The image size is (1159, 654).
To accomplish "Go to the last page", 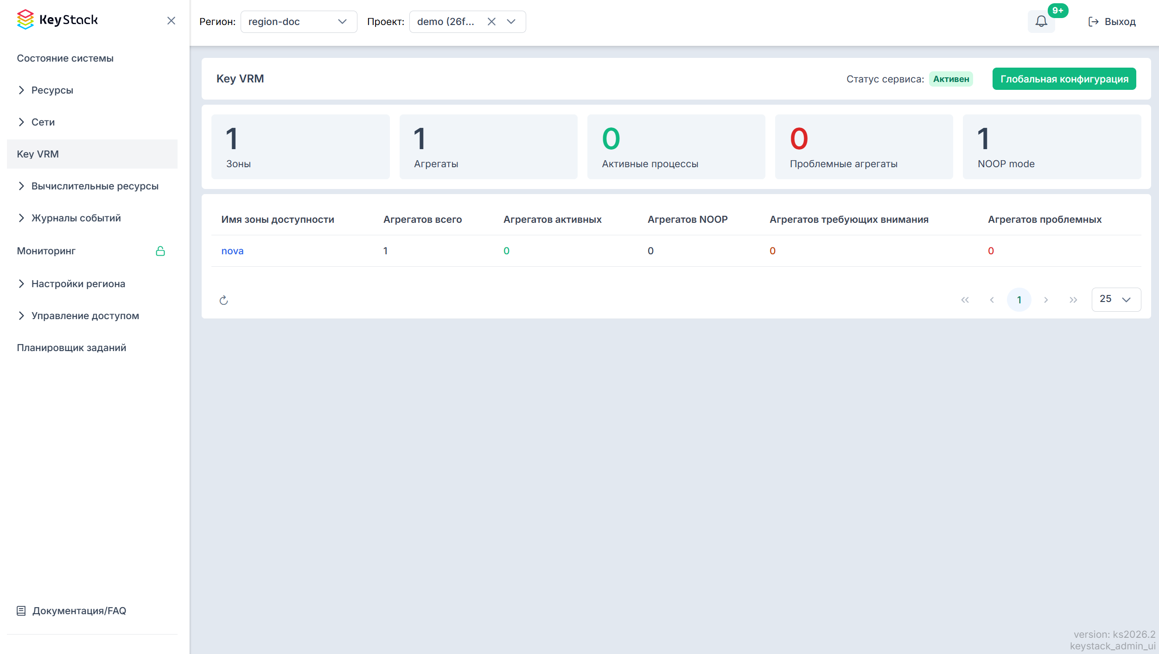I will (1073, 300).
